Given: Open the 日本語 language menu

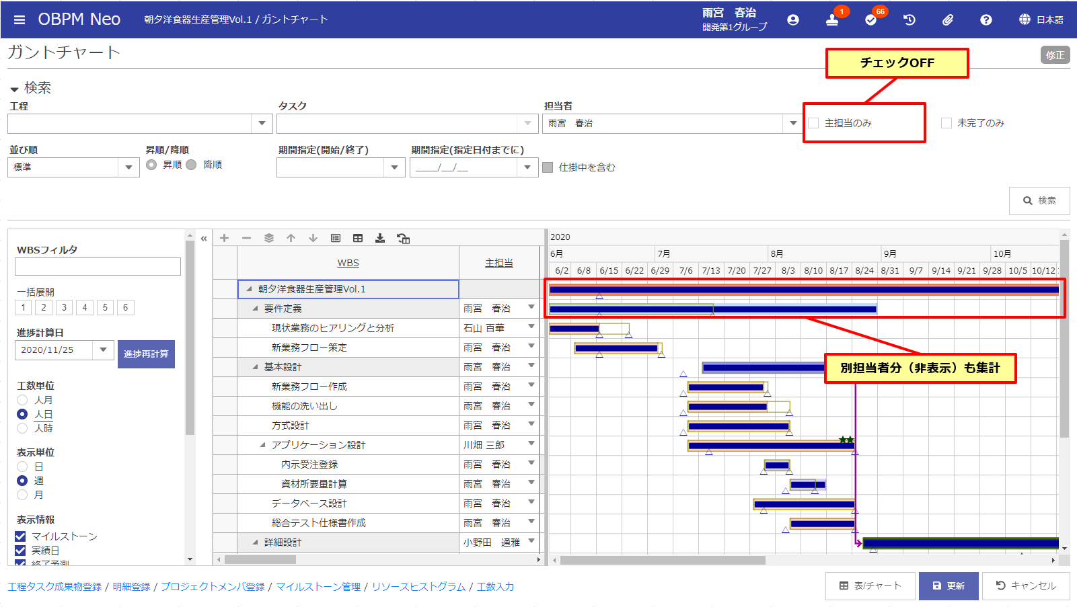Looking at the screenshot, I should [1041, 20].
